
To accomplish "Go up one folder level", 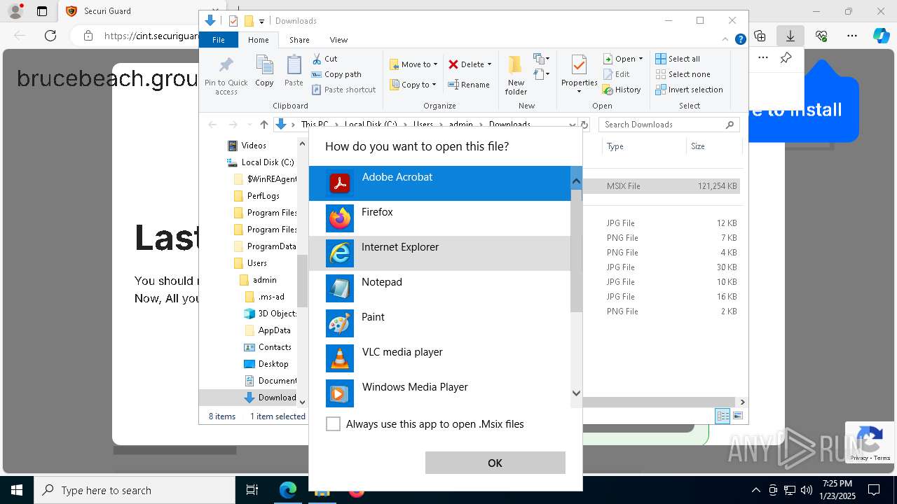I will coord(263,125).
